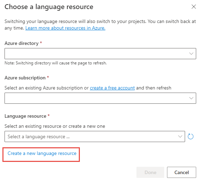Click the note about switching directory

coord(56,63)
